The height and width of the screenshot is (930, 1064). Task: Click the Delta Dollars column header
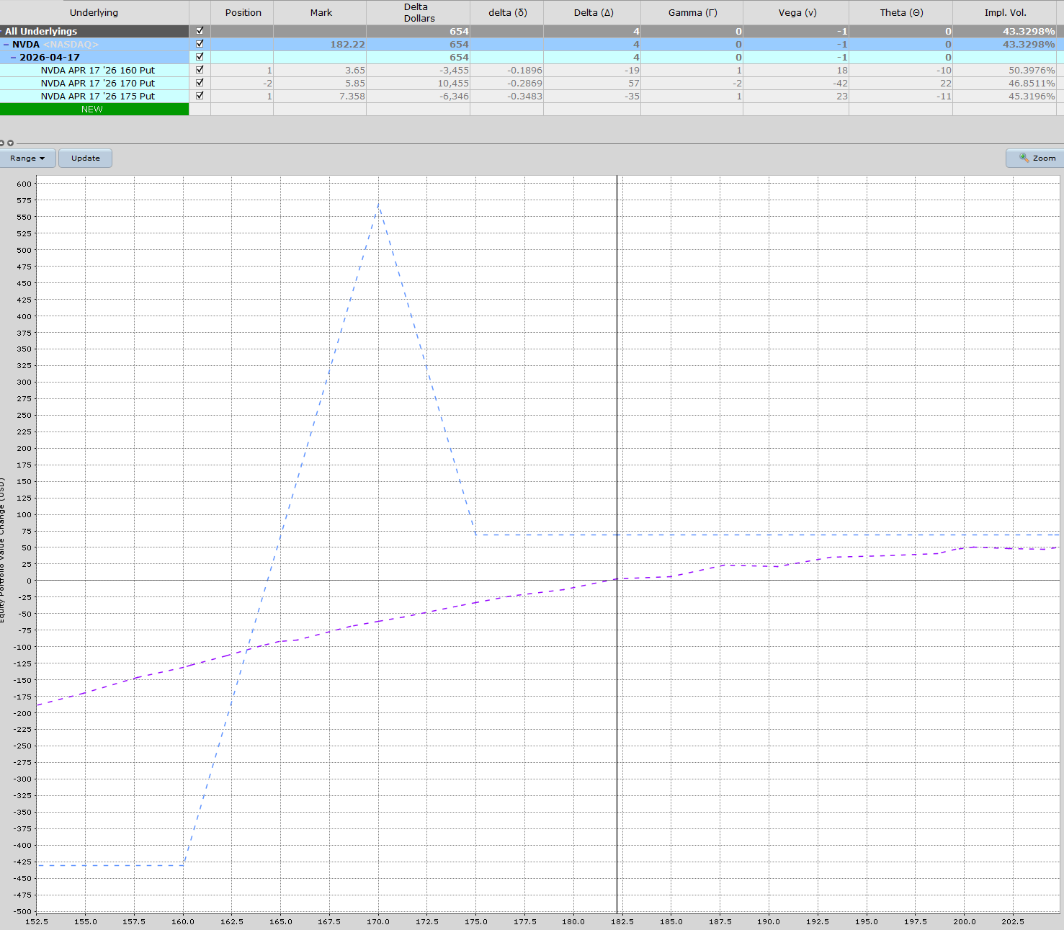419,12
